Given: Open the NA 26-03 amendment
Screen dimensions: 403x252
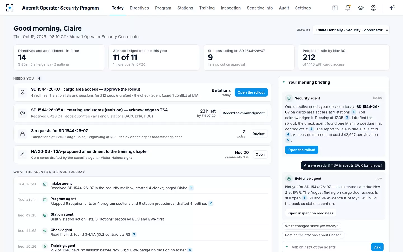Looking at the screenshot, I should pos(260,155).
